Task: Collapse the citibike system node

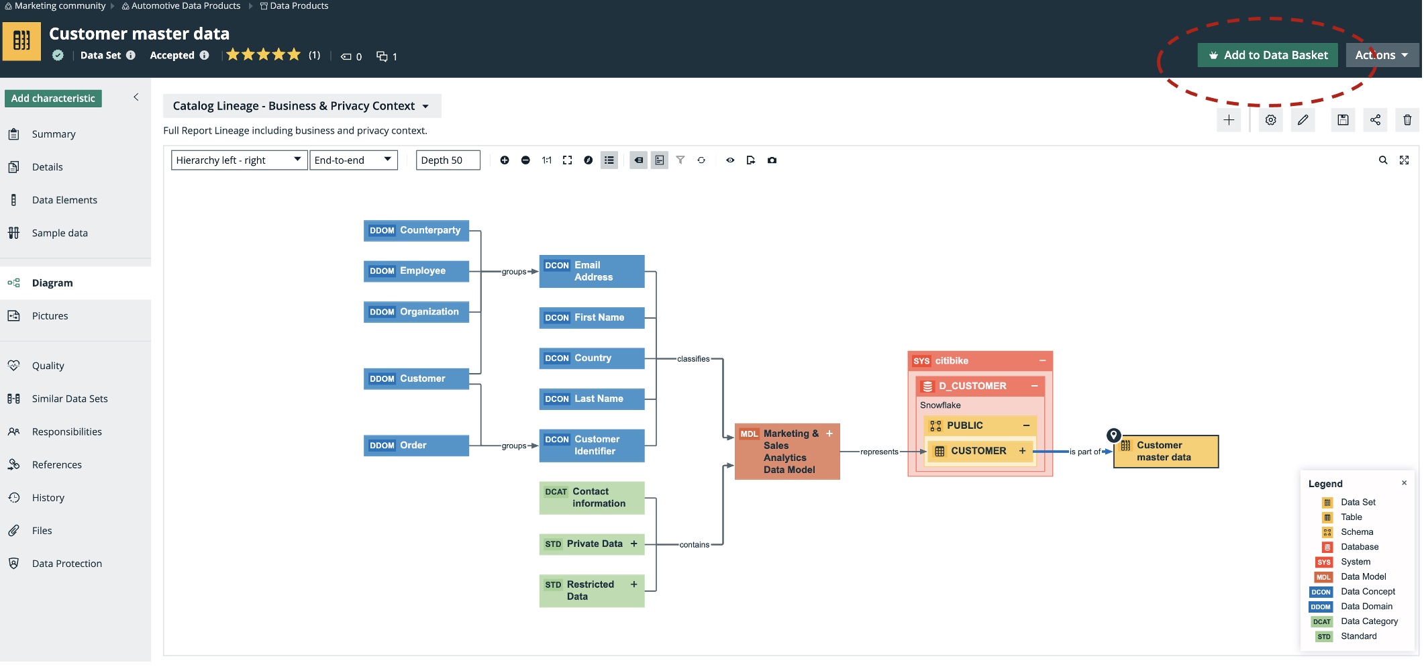Action: click(1042, 361)
